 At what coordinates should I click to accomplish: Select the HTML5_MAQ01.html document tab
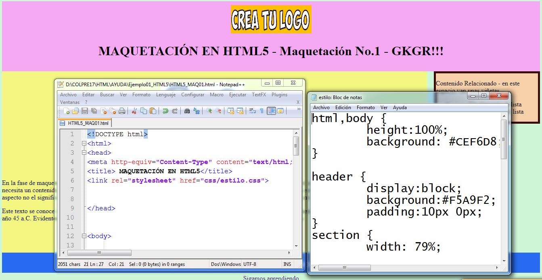[x=86, y=123]
